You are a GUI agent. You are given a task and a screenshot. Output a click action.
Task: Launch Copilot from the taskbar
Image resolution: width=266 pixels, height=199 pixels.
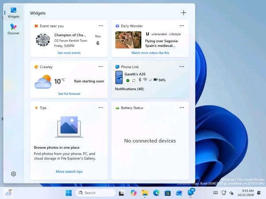coord(133,193)
